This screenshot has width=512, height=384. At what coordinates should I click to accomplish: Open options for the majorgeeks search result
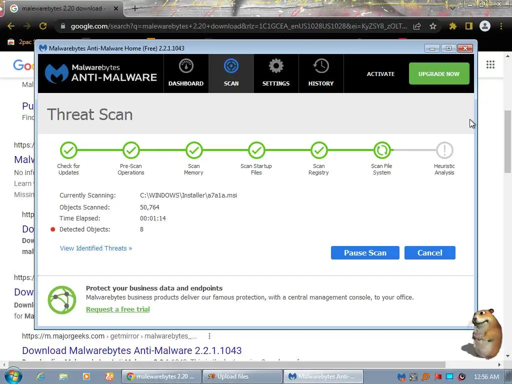coord(209,335)
